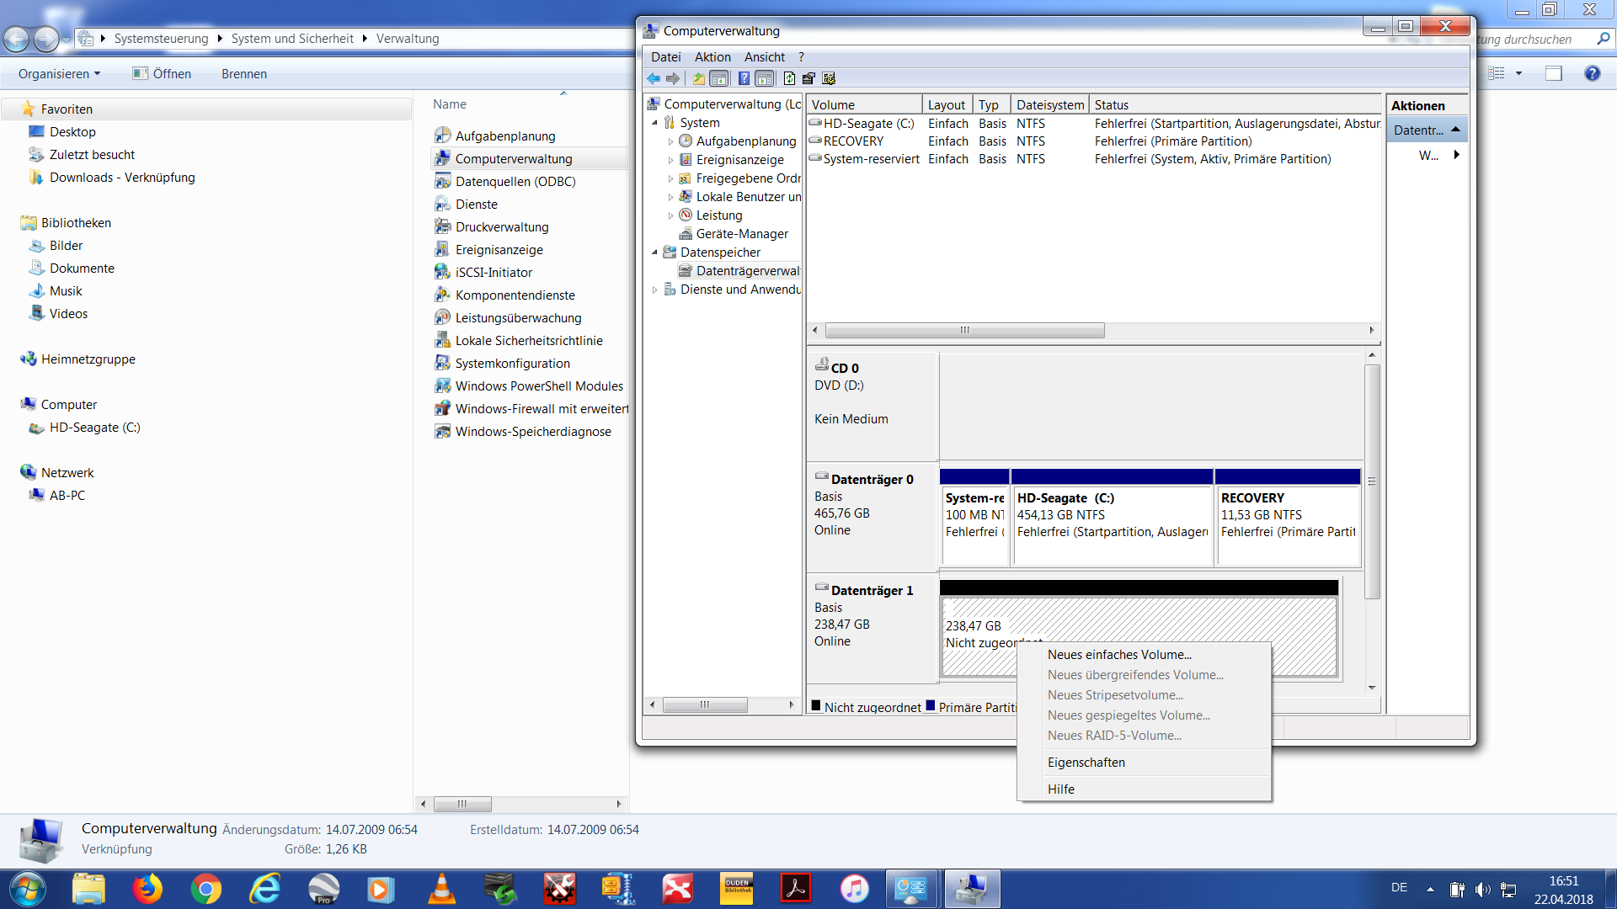Viewport: 1617px width, 909px height.
Task: Click the volume list horizontal scrollbar thumb
Action: point(964,331)
